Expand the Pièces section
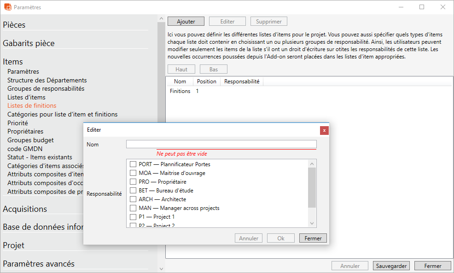The image size is (454, 273). (14, 25)
